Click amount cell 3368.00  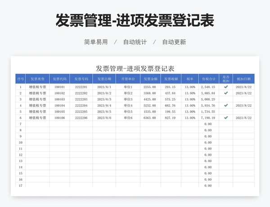[x=150, y=93]
